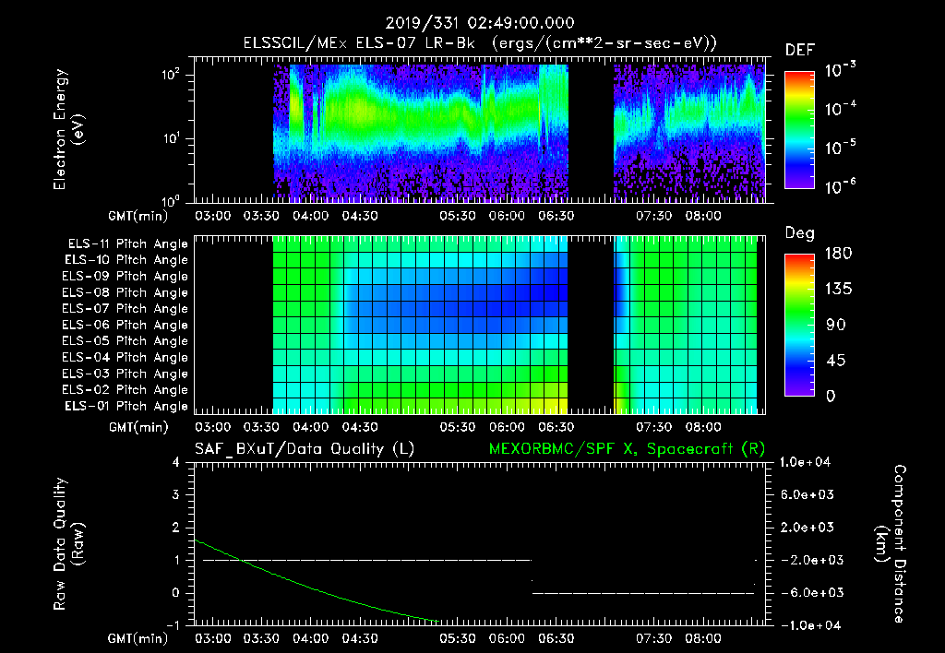Click the ELS-01 Pitch Angle row label
This screenshot has width=945, height=653.
coord(126,407)
